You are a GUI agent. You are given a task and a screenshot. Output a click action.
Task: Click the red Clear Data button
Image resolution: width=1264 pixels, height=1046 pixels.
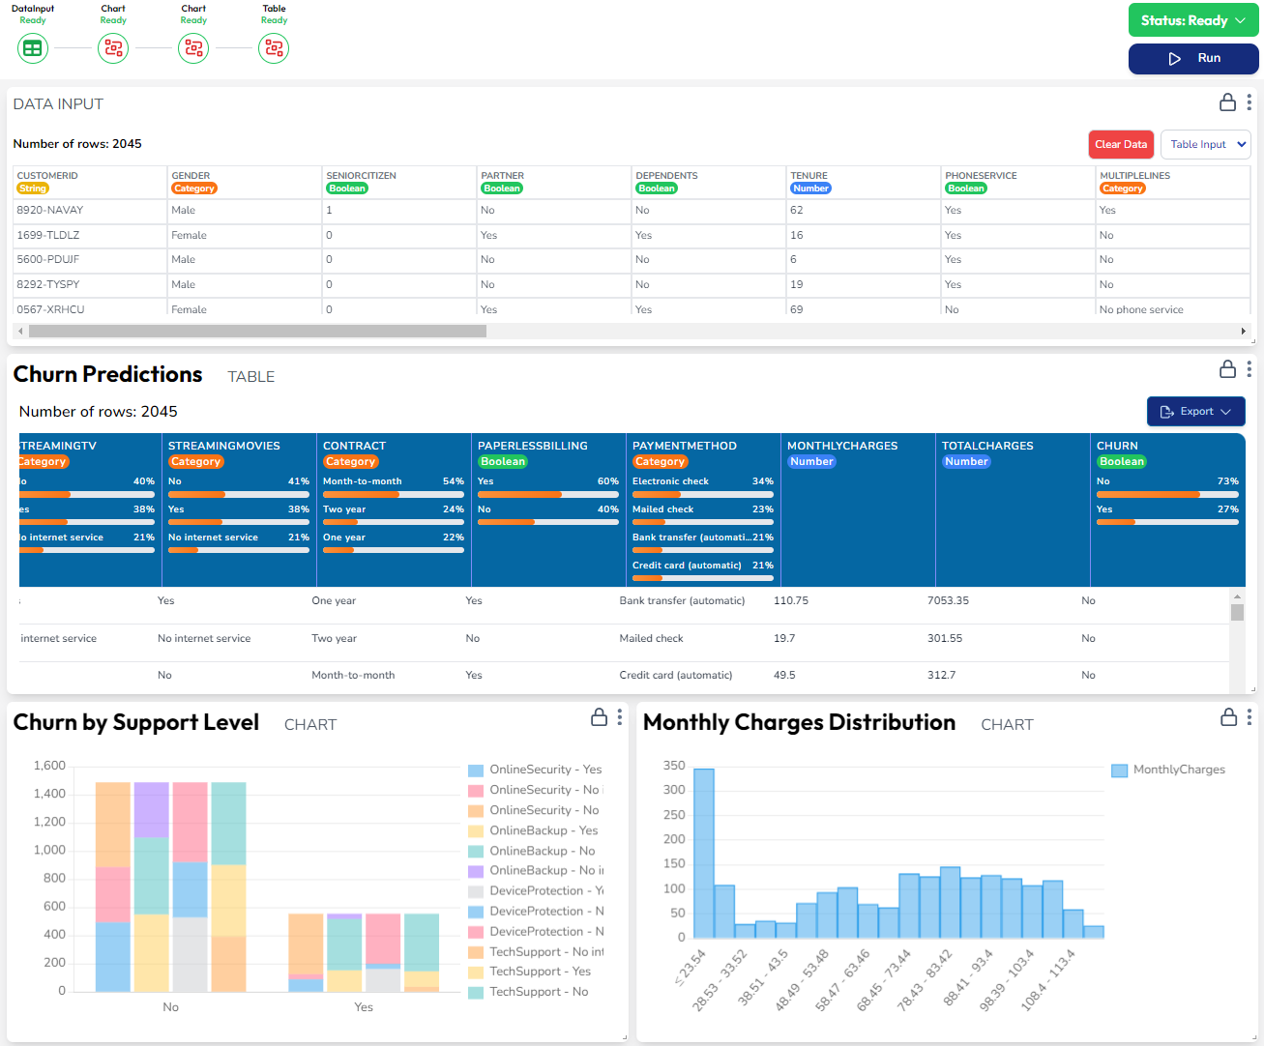pos(1121,144)
